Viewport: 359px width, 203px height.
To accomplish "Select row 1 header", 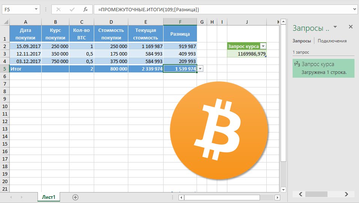I will tap(5, 34).
